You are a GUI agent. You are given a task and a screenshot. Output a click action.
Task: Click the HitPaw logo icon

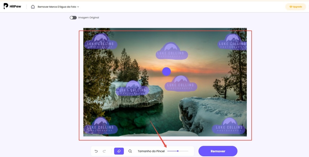6,6
